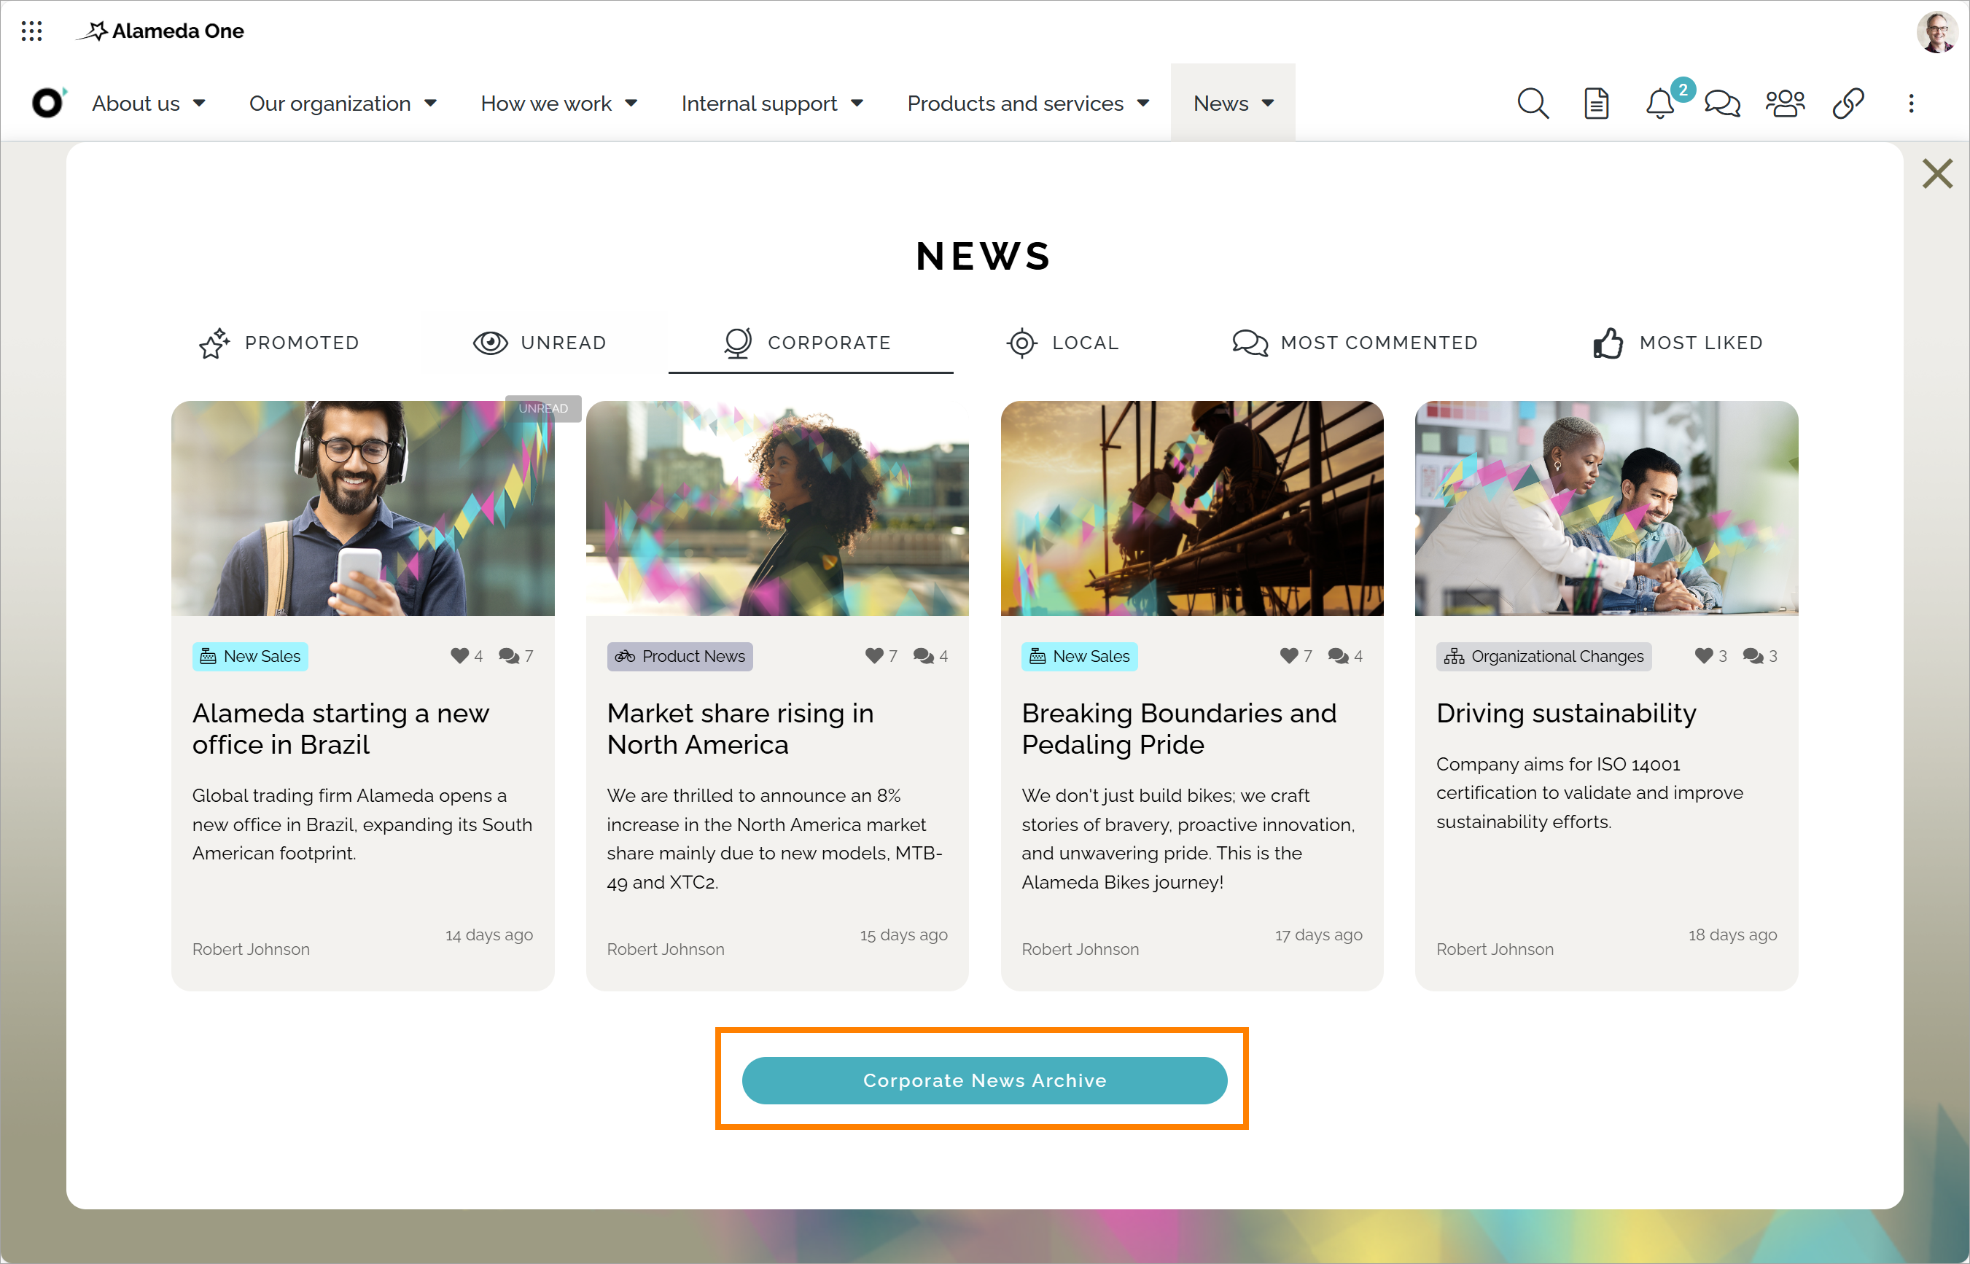Click the Product News tag
The height and width of the screenshot is (1264, 1970).
click(680, 656)
